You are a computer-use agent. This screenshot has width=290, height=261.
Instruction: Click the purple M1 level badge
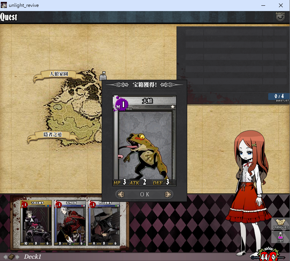coord(121,105)
